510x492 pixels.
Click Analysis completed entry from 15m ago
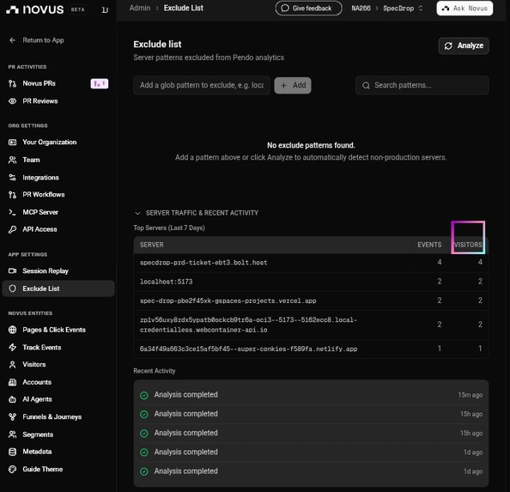[311, 395]
